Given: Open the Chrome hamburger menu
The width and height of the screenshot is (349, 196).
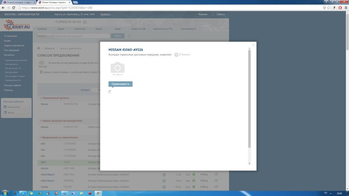Looking at the screenshot, I should [346, 7].
